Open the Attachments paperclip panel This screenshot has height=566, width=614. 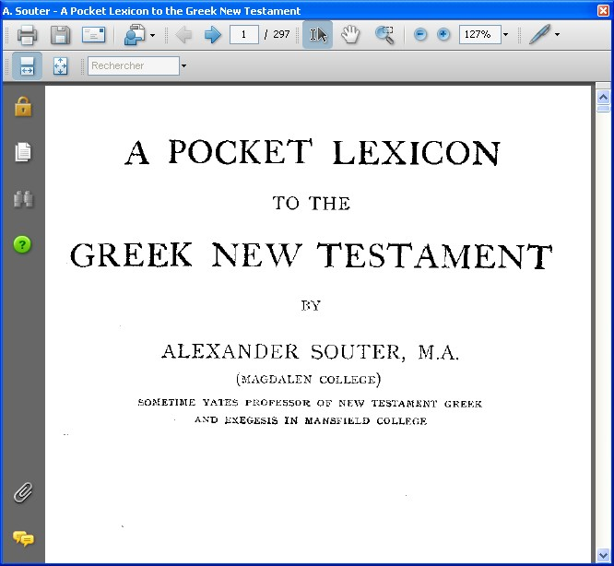pyautogui.click(x=23, y=492)
